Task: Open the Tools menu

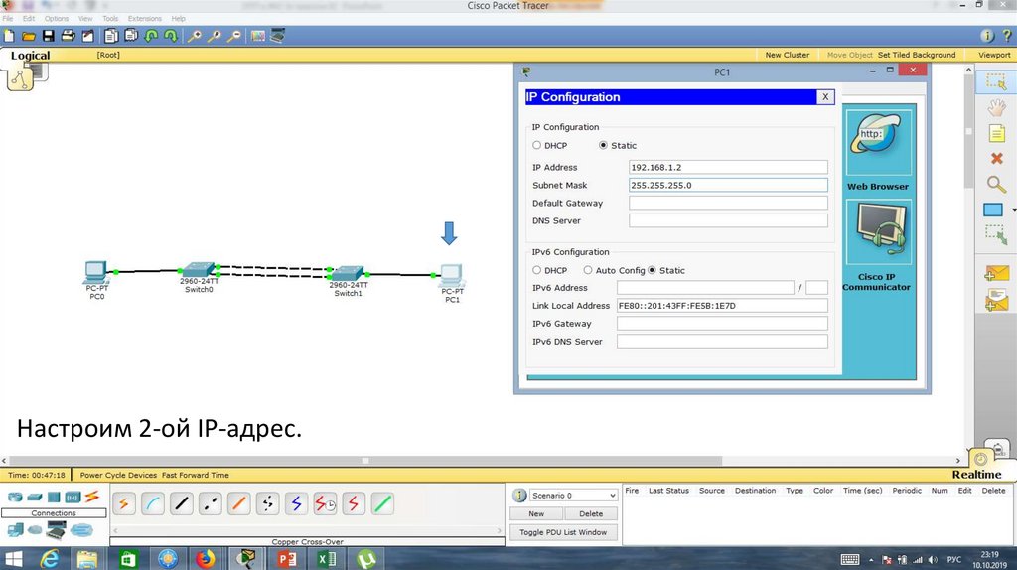Action: click(x=110, y=19)
